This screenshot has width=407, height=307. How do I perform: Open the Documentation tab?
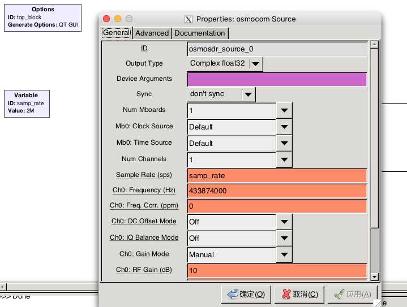[200, 33]
